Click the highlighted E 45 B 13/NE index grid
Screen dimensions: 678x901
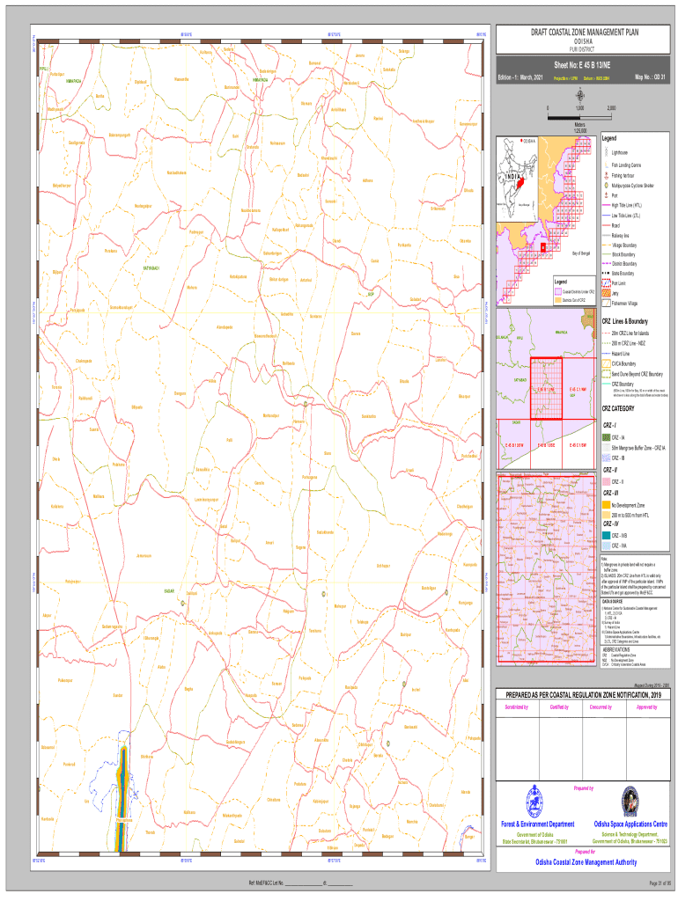(544, 388)
